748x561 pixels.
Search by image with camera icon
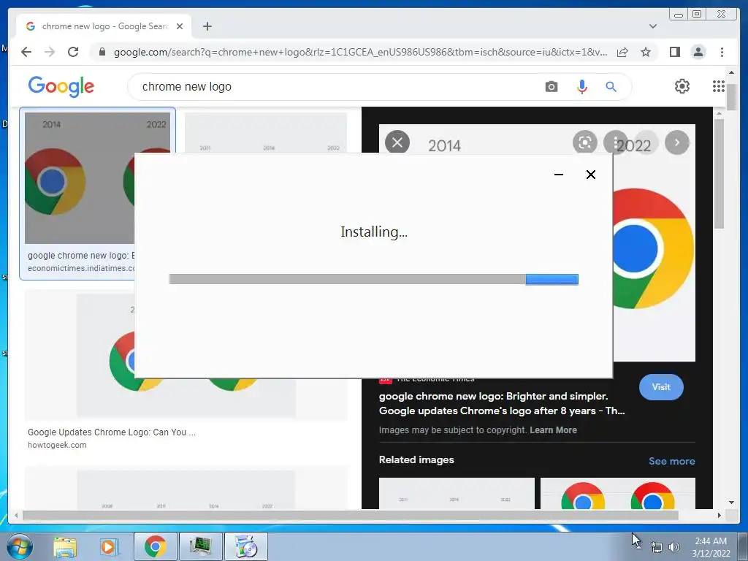[551, 86]
